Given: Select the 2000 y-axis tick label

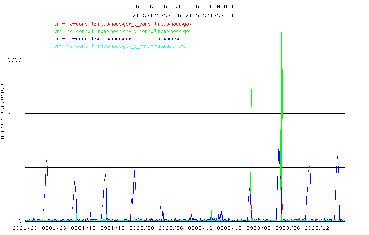Looking at the screenshot, I should pyautogui.click(x=14, y=113).
